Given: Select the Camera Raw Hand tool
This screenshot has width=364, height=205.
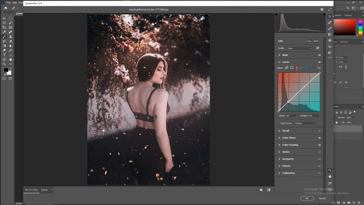Looking at the screenshot, I should click(x=330, y=177).
